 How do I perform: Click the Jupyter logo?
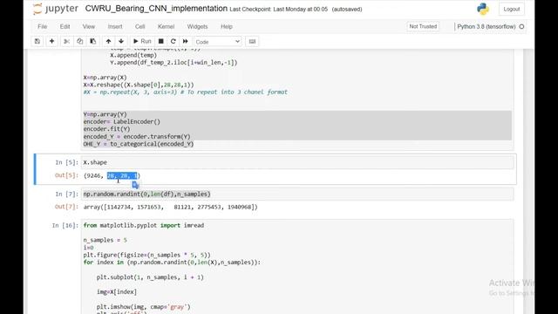tap(55, 9)
